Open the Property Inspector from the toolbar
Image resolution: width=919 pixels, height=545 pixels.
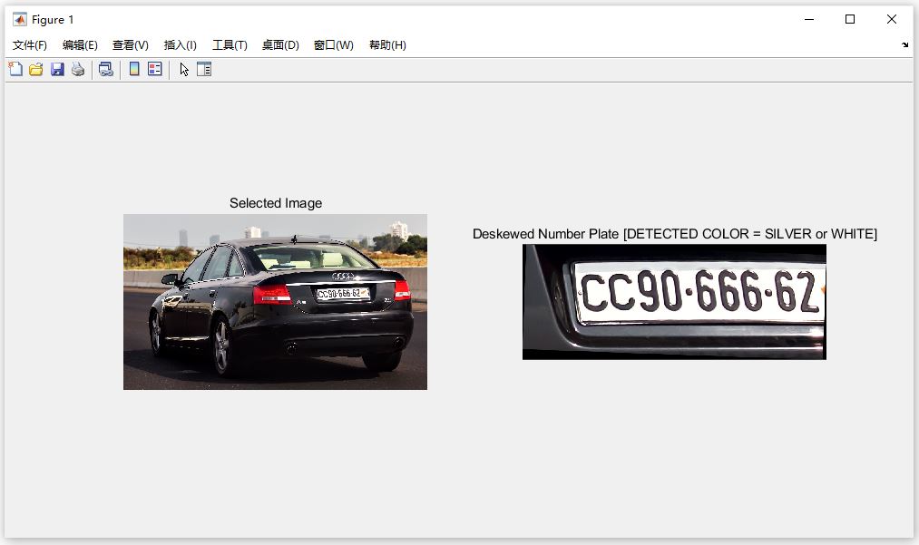pos(204,69)
